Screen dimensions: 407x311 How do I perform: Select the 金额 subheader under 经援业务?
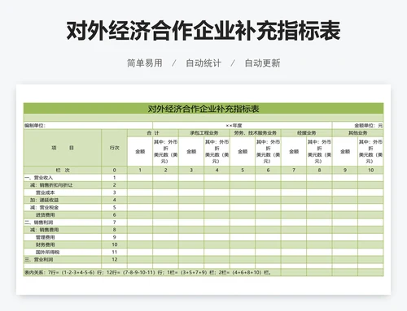294,152
